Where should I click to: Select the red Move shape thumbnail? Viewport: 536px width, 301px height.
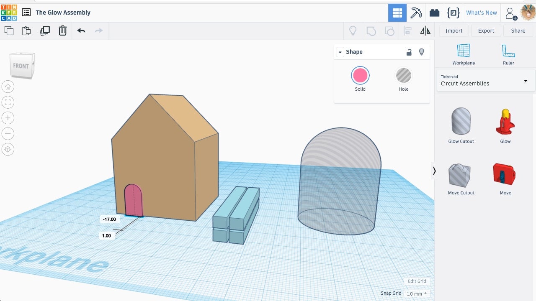click(504, 174)
